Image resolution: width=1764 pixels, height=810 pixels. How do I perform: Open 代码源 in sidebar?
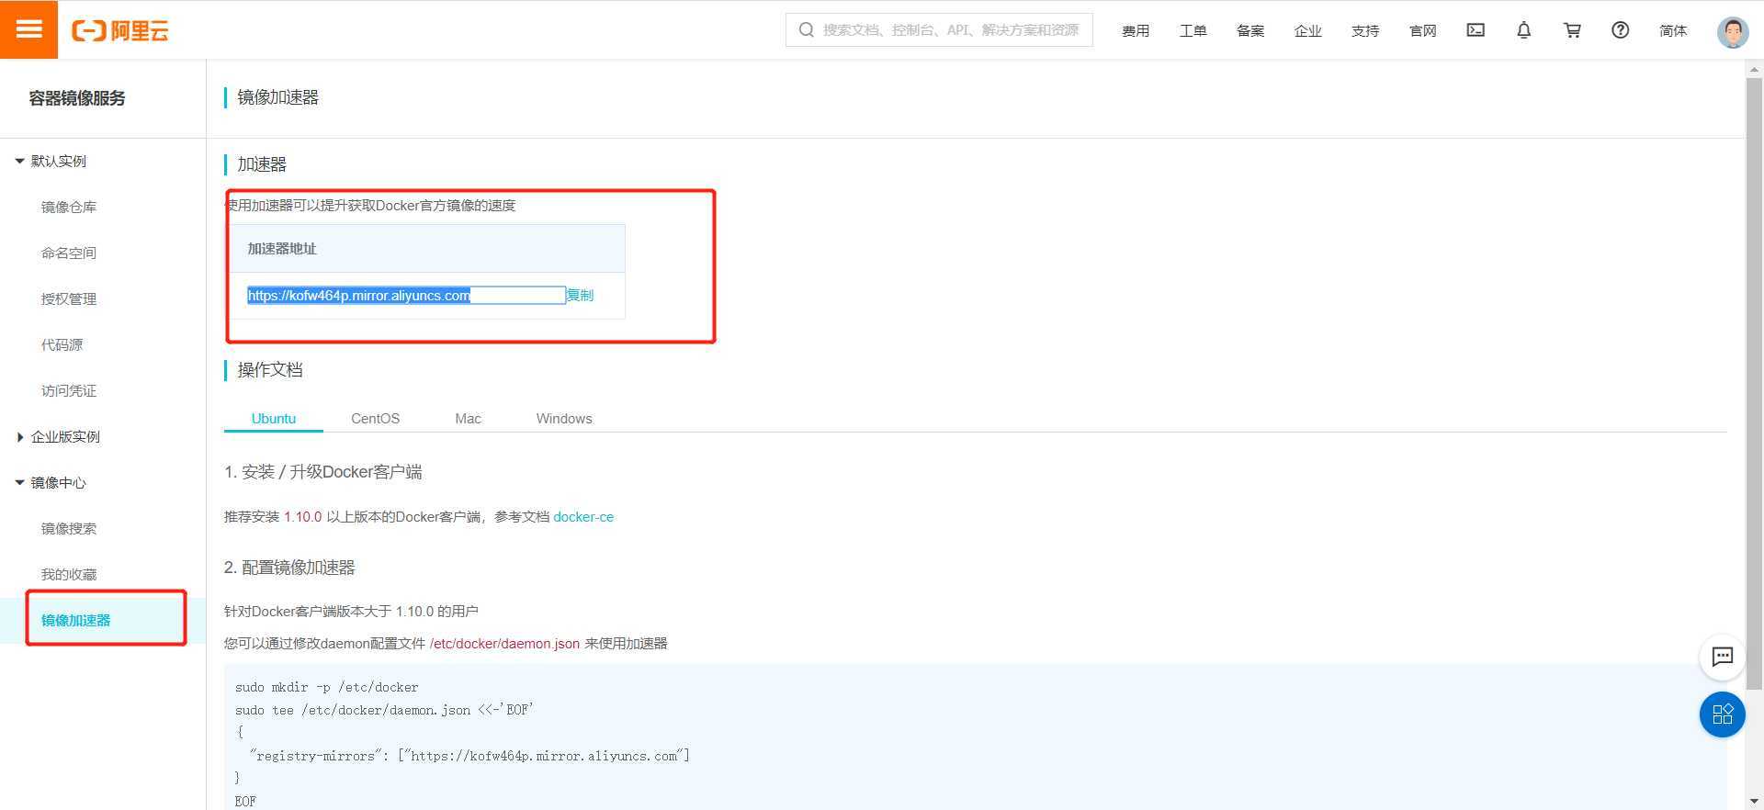pyautogui.click(x=62, y=344)
